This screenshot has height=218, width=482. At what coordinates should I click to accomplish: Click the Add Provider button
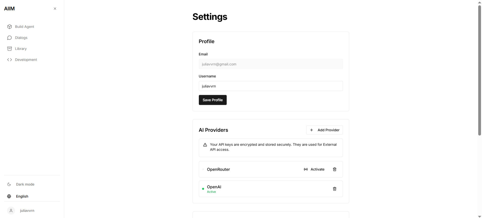(x=324, y=130)
